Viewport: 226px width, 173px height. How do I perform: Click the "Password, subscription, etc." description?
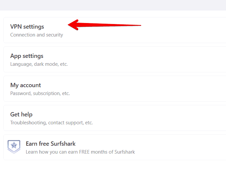40,93
